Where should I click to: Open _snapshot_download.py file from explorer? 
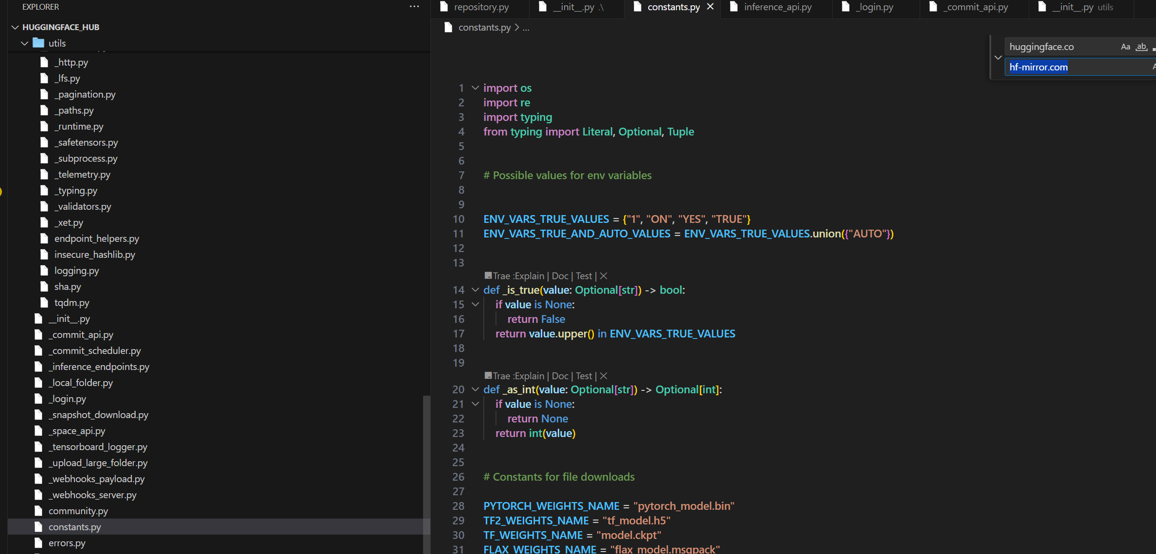coord(98,415)
